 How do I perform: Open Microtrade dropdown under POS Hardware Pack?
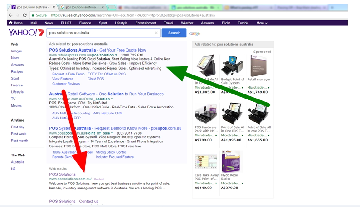(216, 135)
